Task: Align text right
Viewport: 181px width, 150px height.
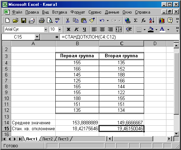Action: (x=110, y=30)
